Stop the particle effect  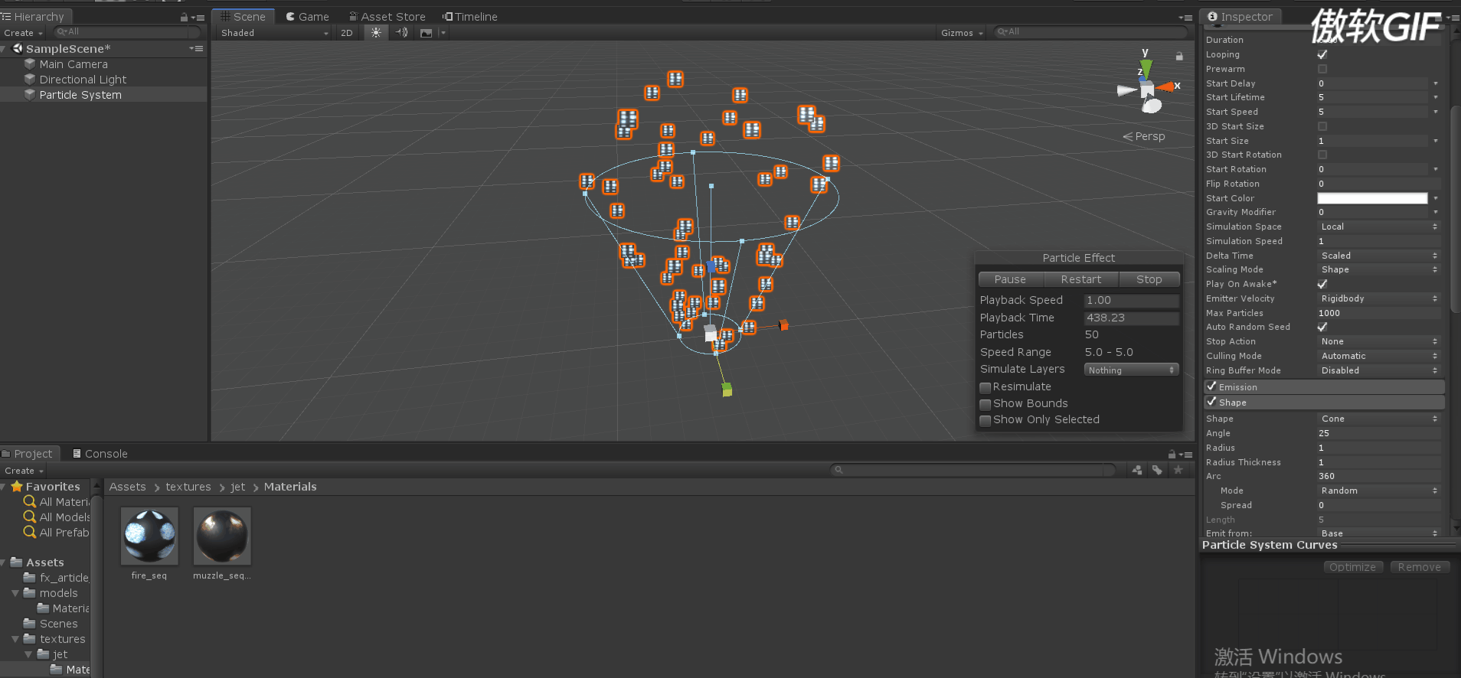[x=1149, y=279]
